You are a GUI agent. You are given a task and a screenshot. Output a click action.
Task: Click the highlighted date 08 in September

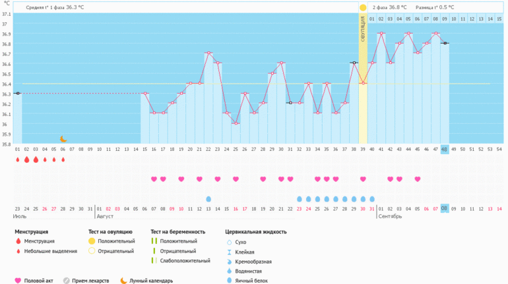pos(445,208)
